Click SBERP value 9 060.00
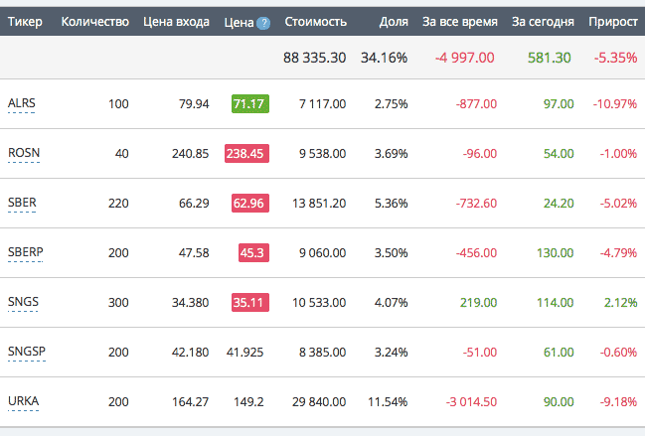 (x=322, y=252)
